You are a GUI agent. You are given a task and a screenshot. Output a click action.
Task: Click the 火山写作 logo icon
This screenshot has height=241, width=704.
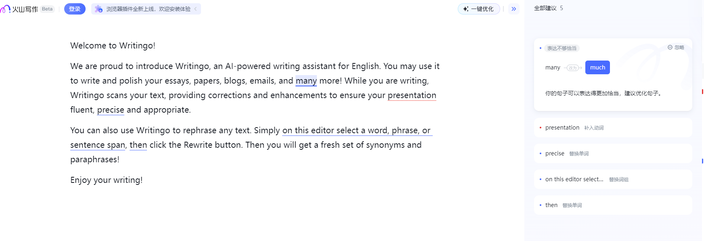click(x=6, y=9)
